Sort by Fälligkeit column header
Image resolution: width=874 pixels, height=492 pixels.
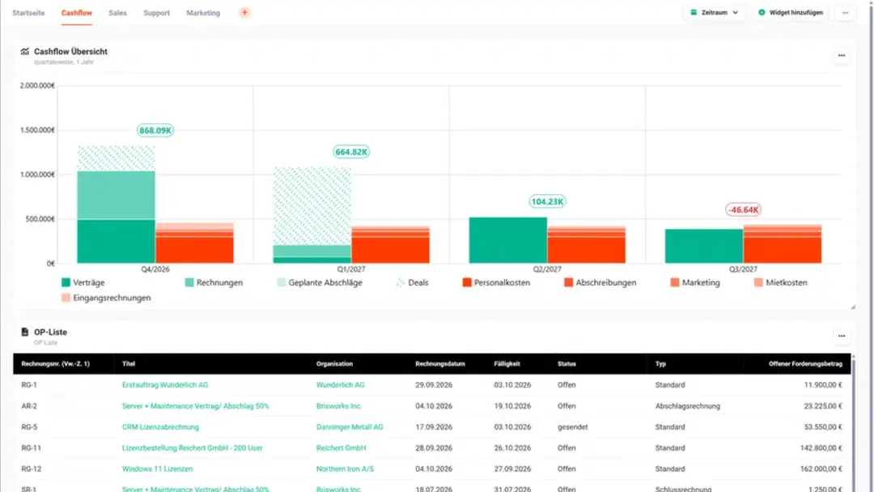click(x=507, y=364)
